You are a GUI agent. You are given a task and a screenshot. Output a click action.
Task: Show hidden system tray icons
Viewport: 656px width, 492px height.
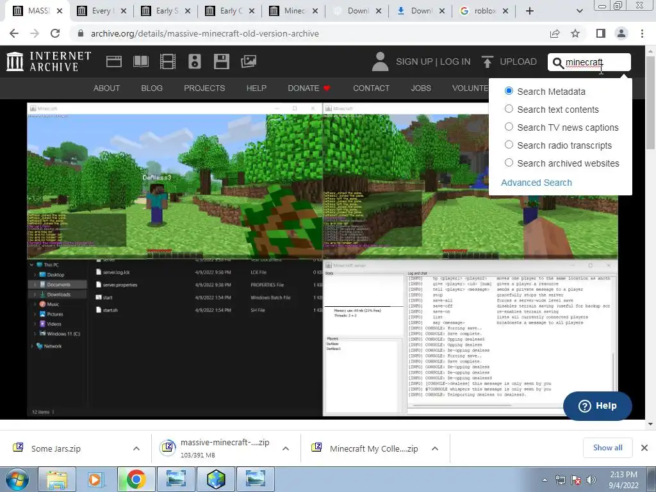pyautogui.click(x=545, y=480)
